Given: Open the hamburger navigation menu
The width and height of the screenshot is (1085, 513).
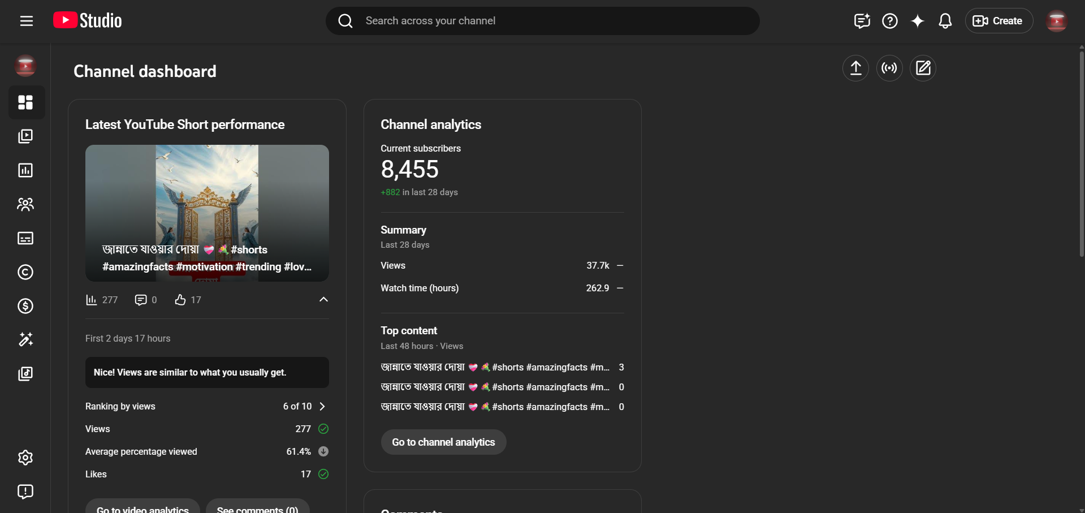Looking at the screenshot, I should [x=26, y=21].
